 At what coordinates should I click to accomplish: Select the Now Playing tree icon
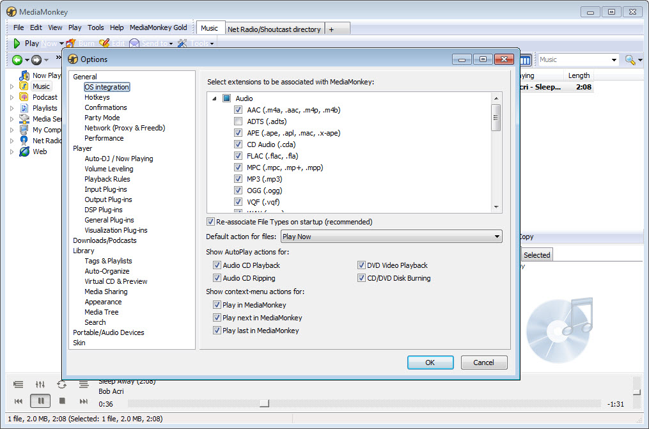pyautogui.click(x=24, y=75)
